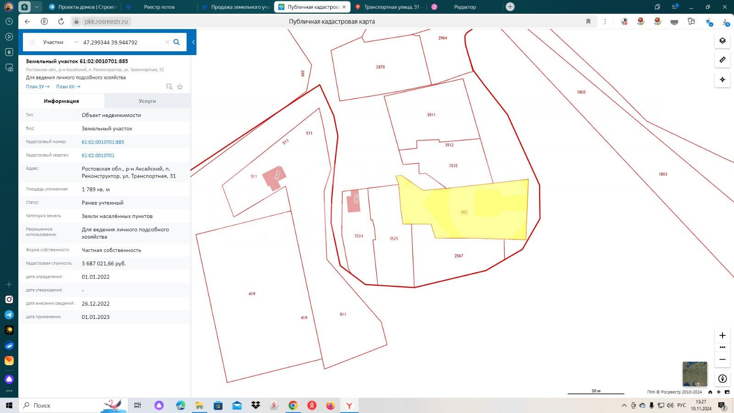Zoom out on the cadastral map
The width and height of the screenshot is (734, 413).
[x=722, y=359]
